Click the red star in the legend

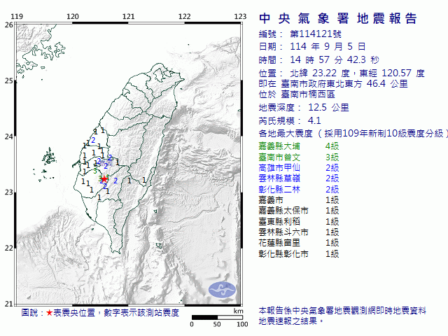[x=50, y=313]
